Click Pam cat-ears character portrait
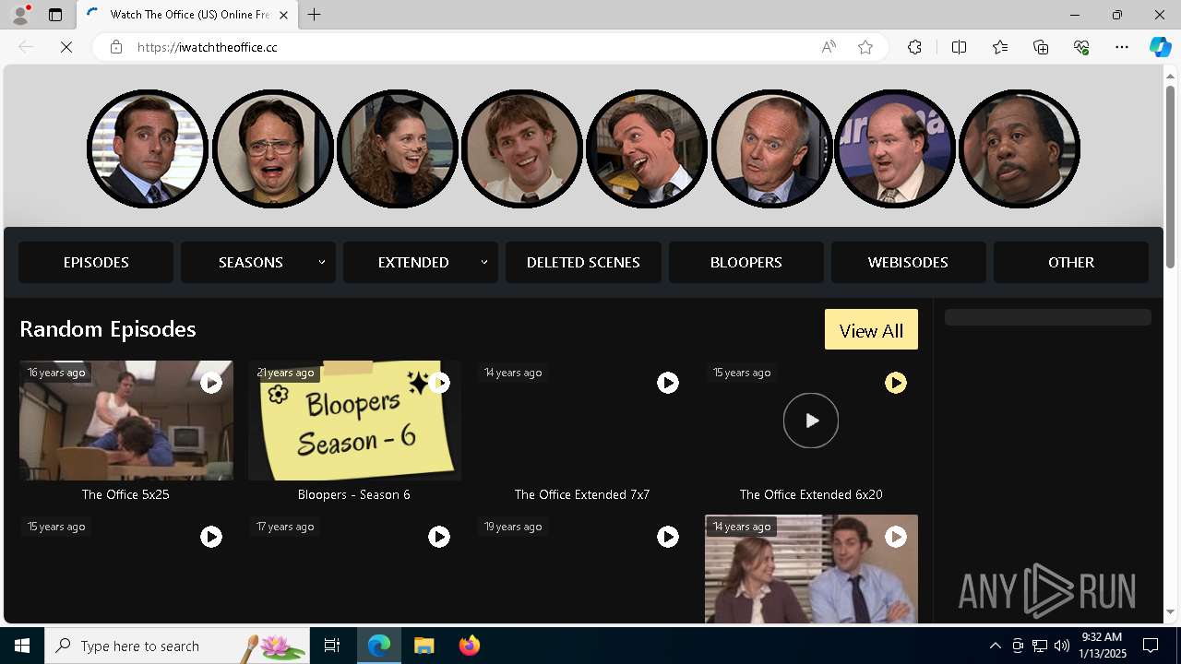This screenshot has width=1181, height=664. pos(398,148)
